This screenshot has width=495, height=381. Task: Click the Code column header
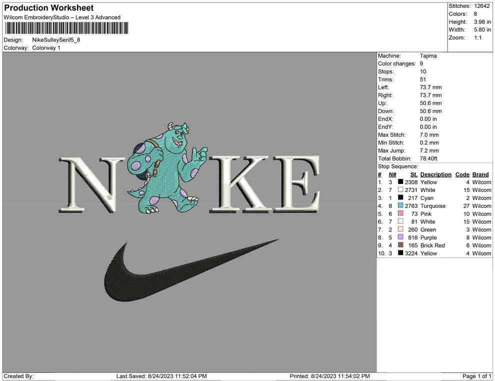pyautogui.click(x=462, y=174)
